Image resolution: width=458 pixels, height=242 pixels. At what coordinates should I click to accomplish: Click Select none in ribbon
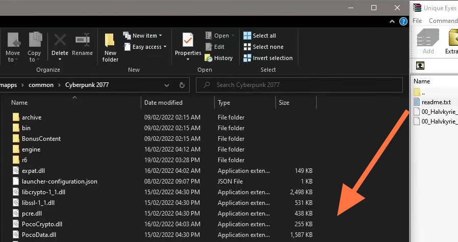(x=264, y=47)
